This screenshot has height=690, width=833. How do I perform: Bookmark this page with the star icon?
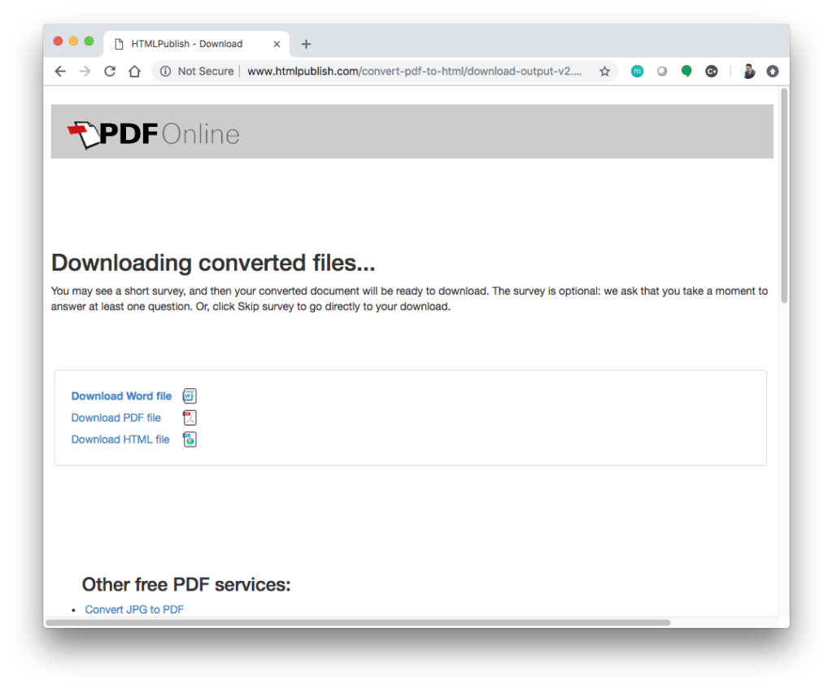click(x=604, y=72)
